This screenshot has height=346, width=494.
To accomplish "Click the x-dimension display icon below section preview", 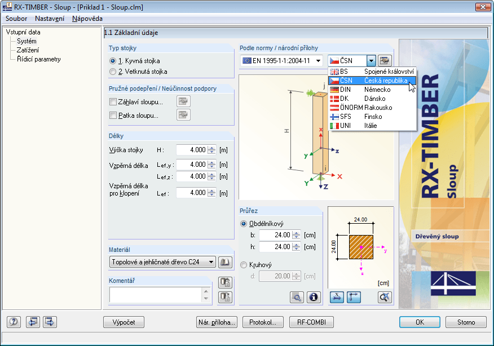I will [337, 297].
